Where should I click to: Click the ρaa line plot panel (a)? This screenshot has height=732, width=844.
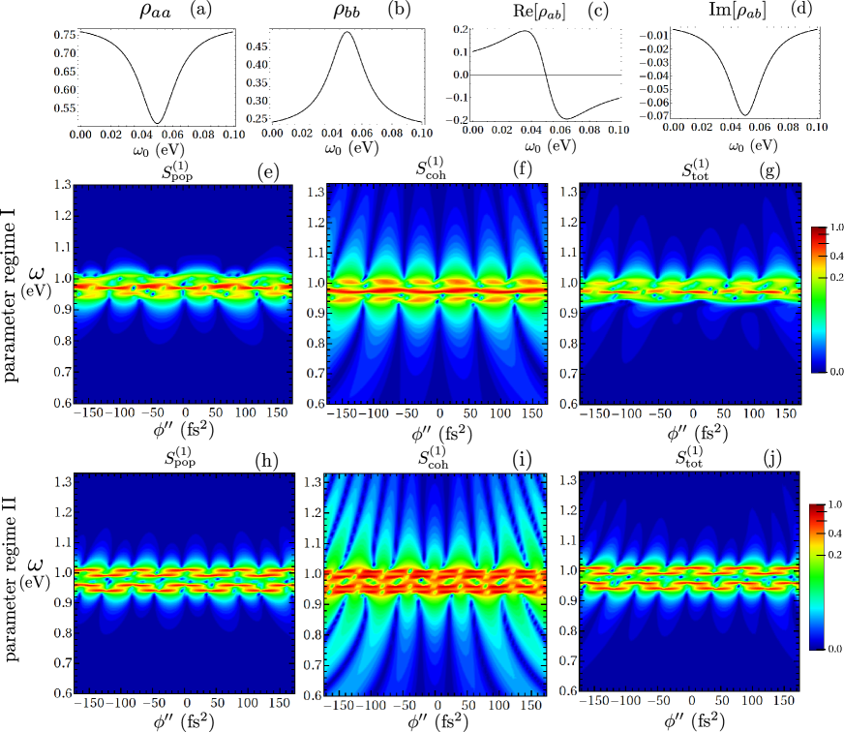point(157,77)
